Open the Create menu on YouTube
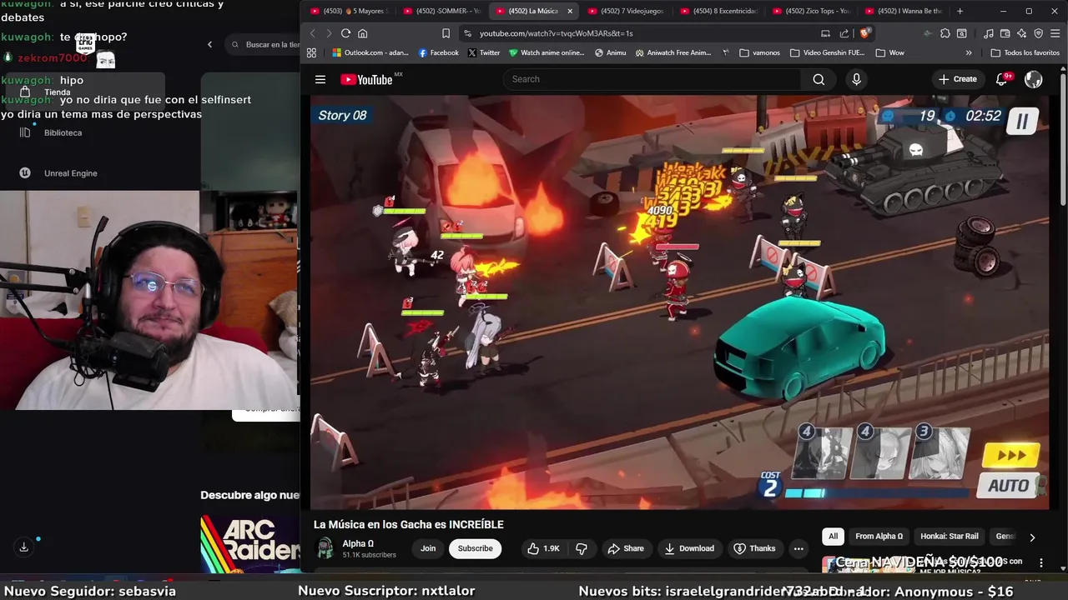Viewport: 1068px width, 600px height. tap(958, 79)
